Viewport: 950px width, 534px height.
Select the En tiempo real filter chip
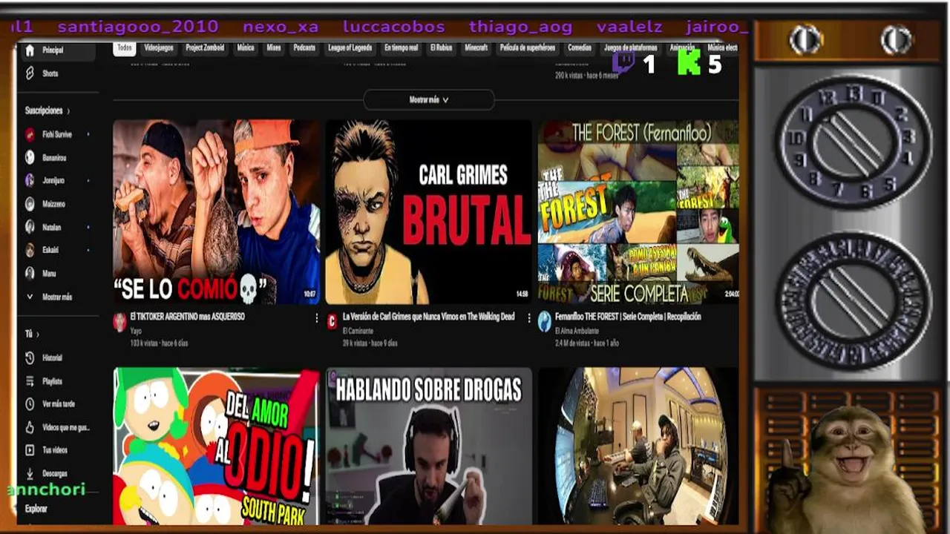[401, 47]
